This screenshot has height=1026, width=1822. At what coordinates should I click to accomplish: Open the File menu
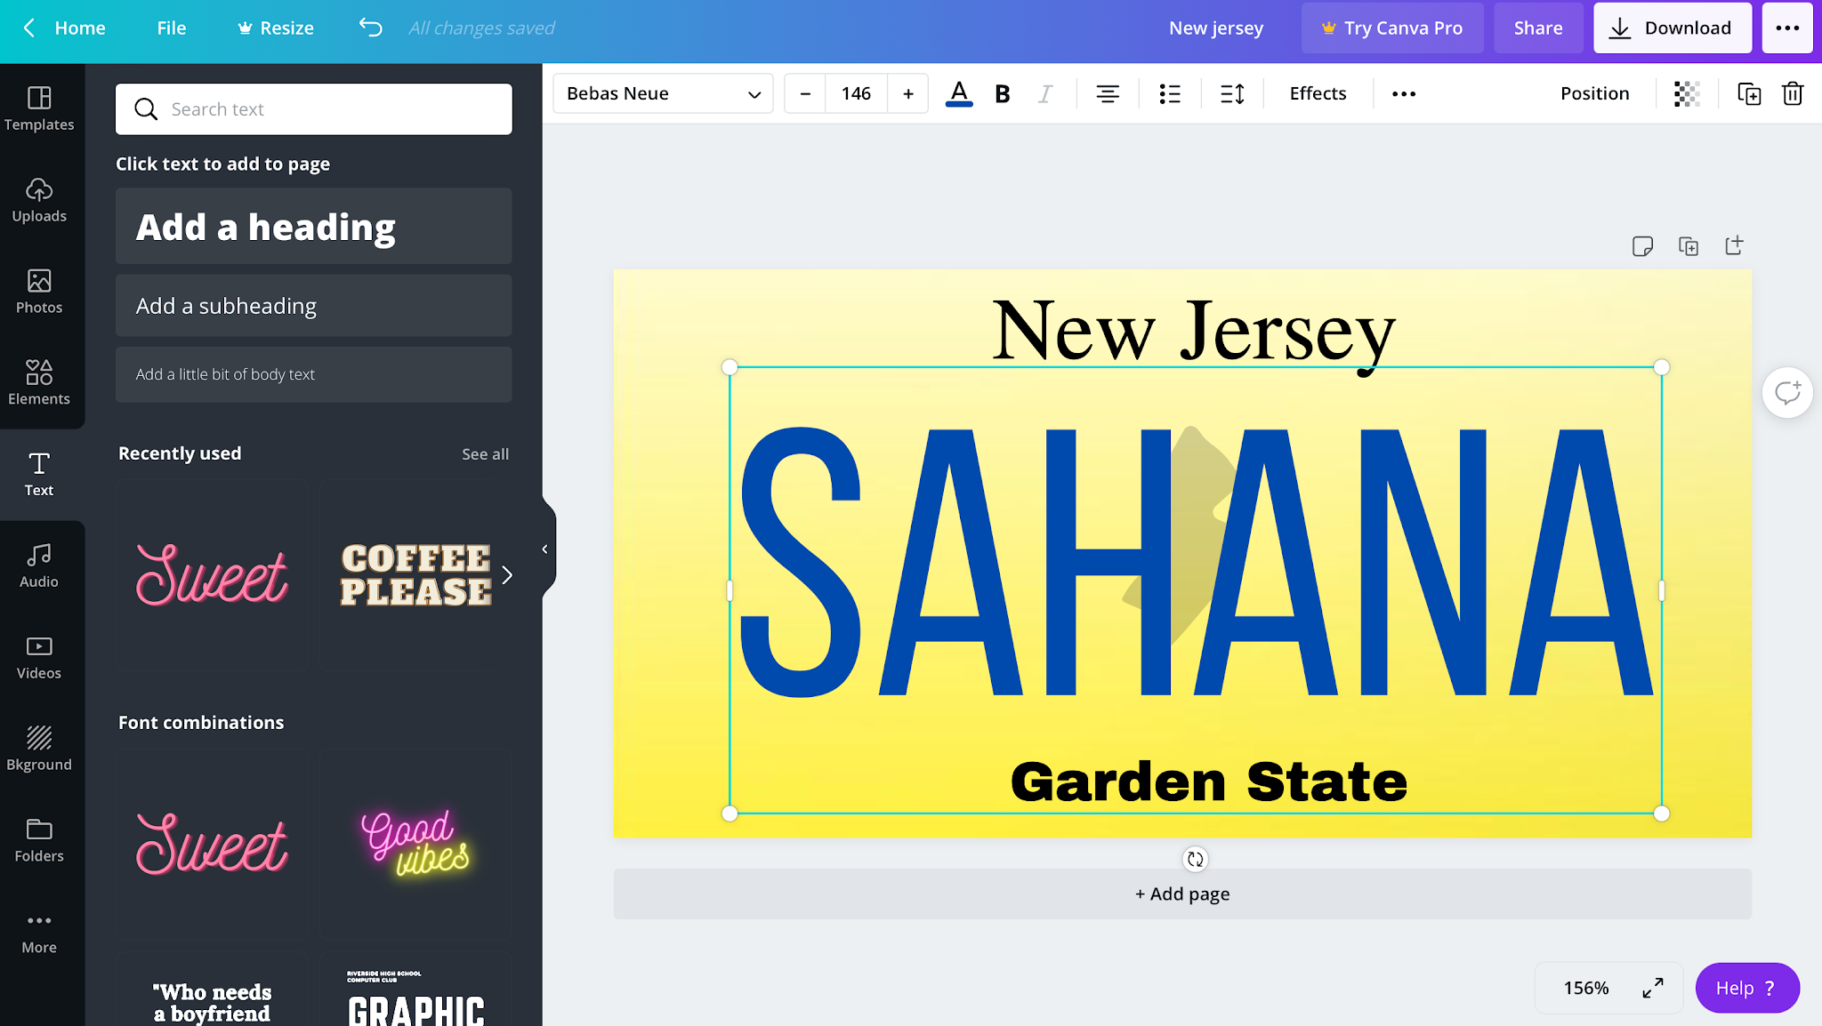coord(171,28)
